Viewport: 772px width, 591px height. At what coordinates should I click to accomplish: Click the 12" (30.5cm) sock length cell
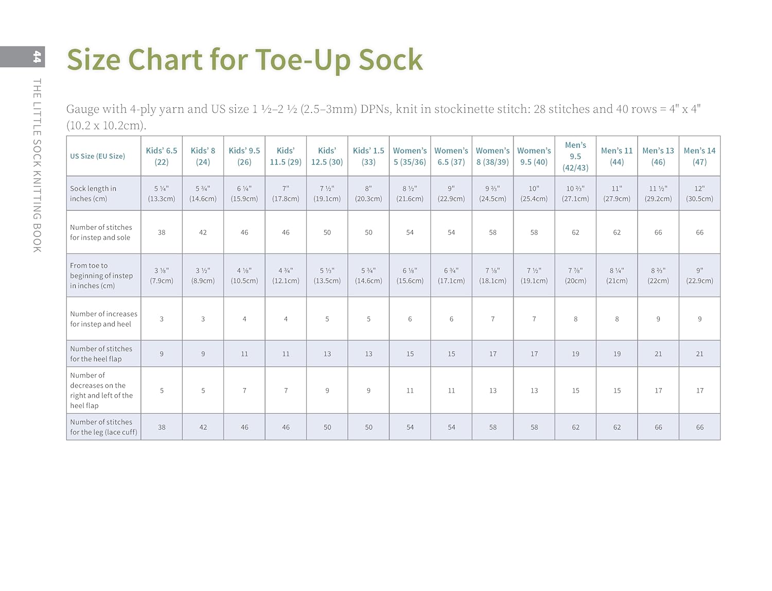click(x=699, y=194)
